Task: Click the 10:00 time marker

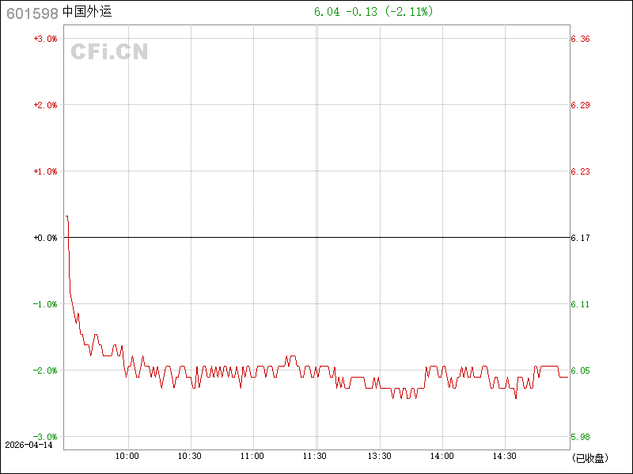Action: (x=127, y=456)
